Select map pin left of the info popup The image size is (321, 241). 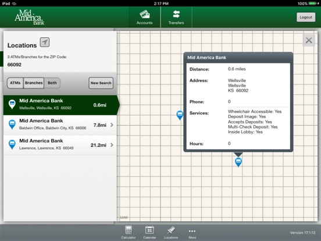point(180,115)
